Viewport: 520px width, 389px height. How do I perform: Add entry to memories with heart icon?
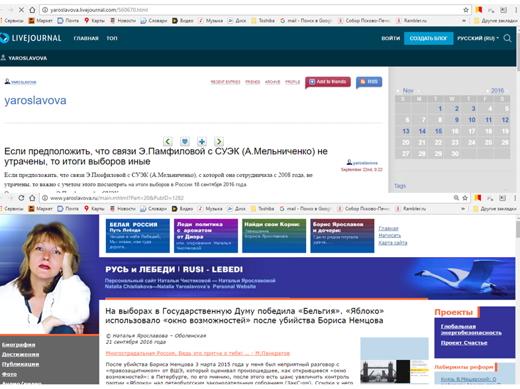[185, 142]
